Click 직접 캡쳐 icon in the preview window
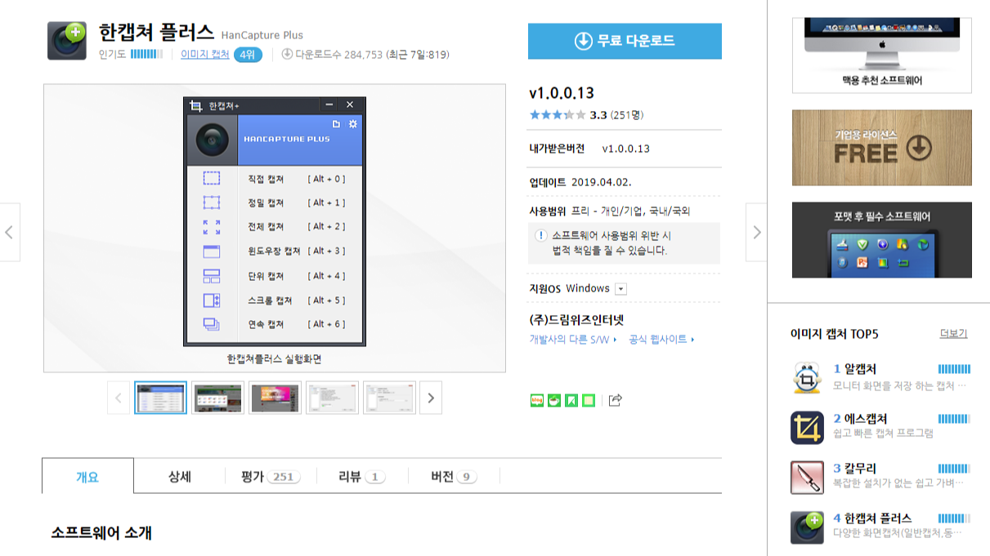 click(212, 179)
